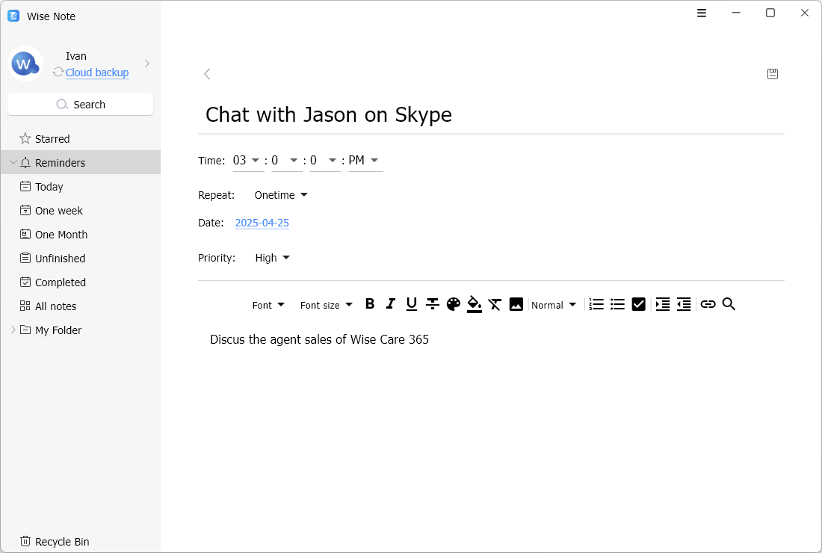Open the hamburger menu

click(x=702, y=13)
